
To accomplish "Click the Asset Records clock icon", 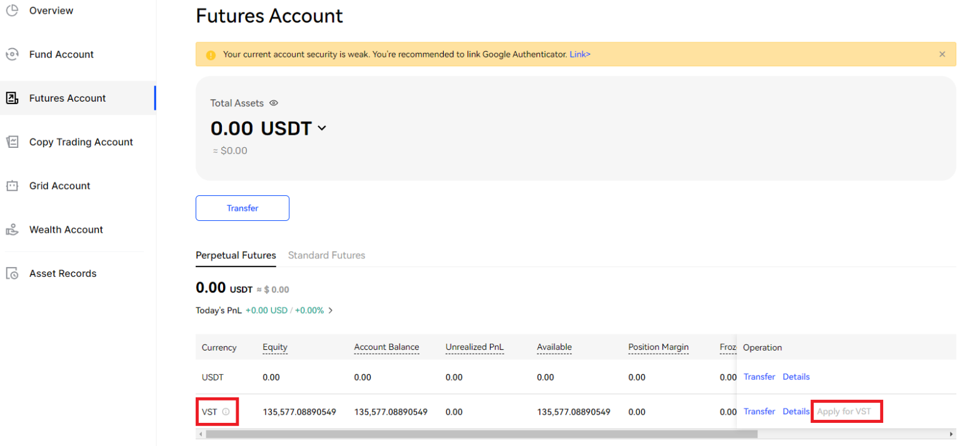I will coord(12,273).
